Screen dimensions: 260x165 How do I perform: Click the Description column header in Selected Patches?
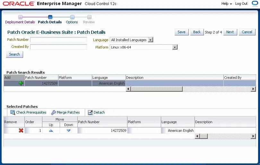click(225, 122)
